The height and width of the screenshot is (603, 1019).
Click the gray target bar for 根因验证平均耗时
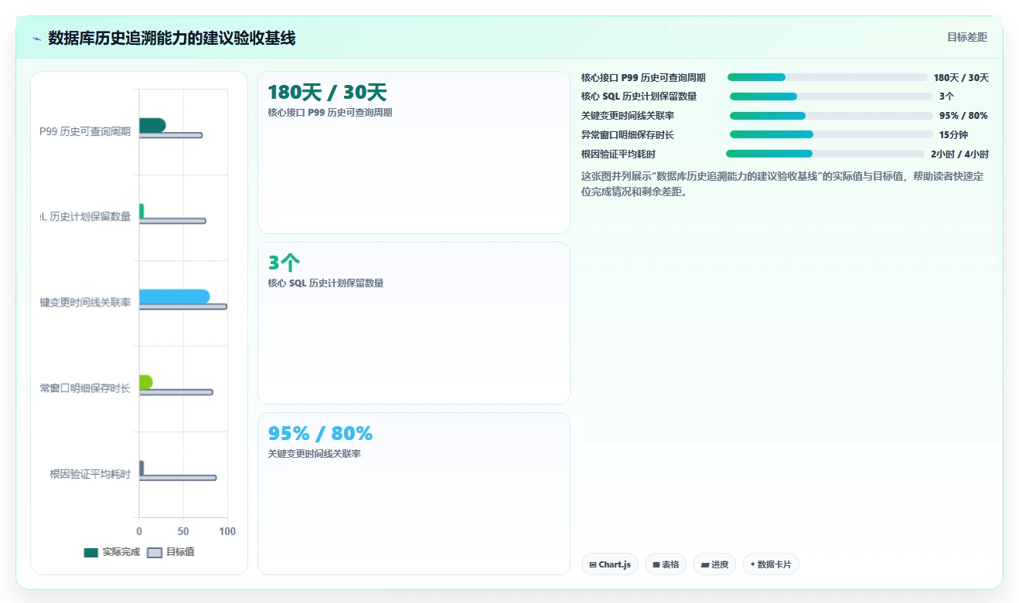click(x=178, y=478)
